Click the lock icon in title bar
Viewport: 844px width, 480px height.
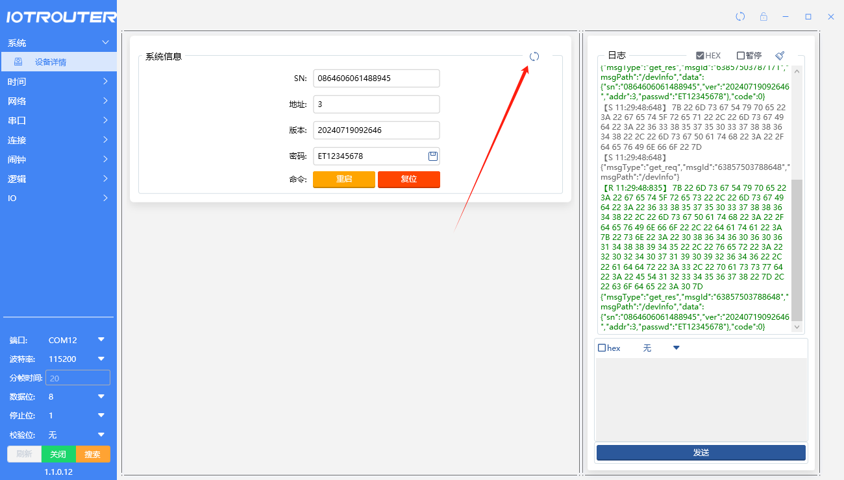(763, 17)
